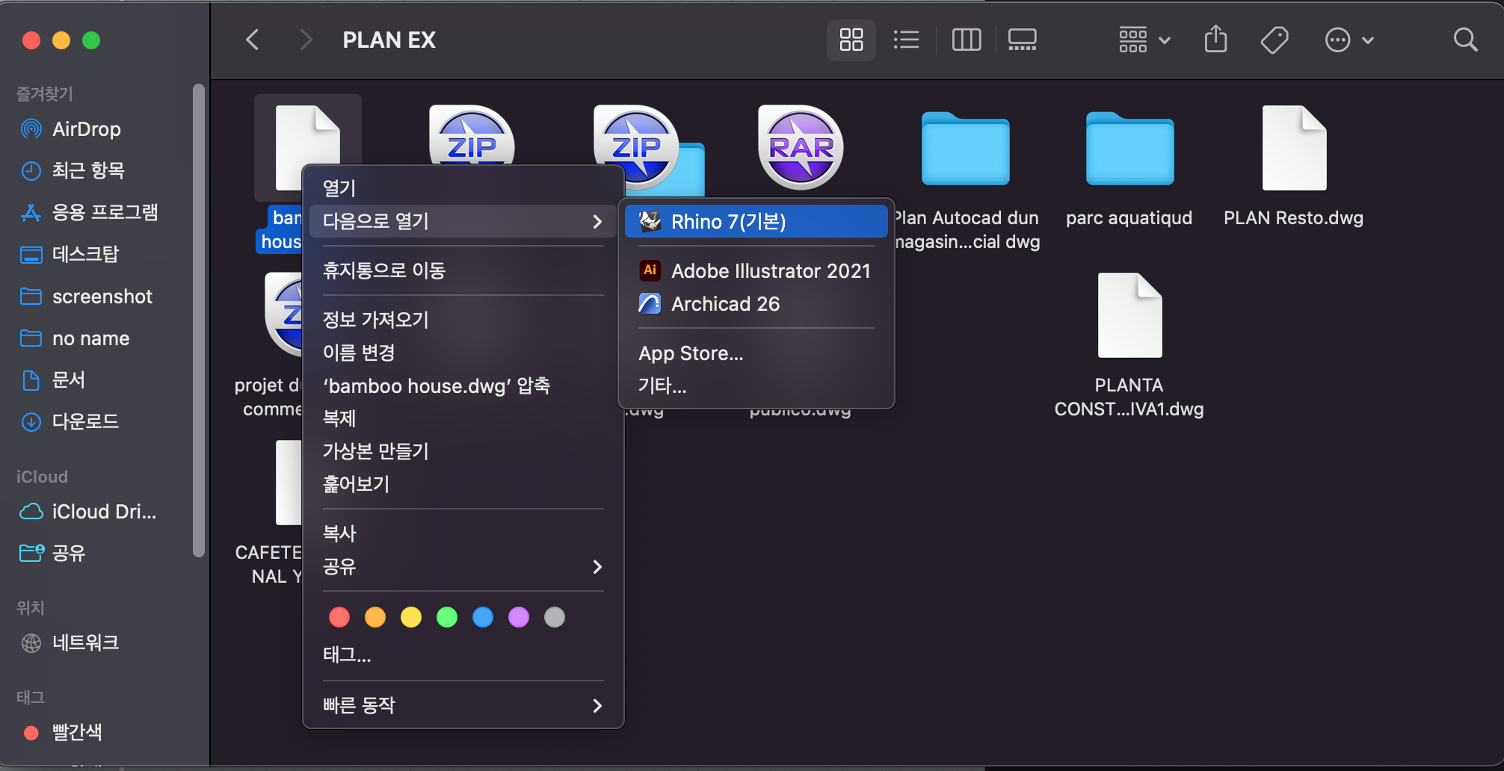Open the screenshot folder in sidebar
This screenshot has height=771, width=1504.
tap(102, 297)
